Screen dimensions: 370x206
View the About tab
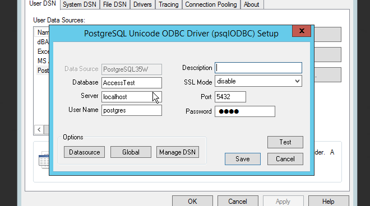252,4
